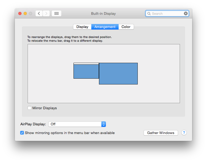Switch to the Display tab
Screen dimensions: 207x162
[x=82, y=27]
